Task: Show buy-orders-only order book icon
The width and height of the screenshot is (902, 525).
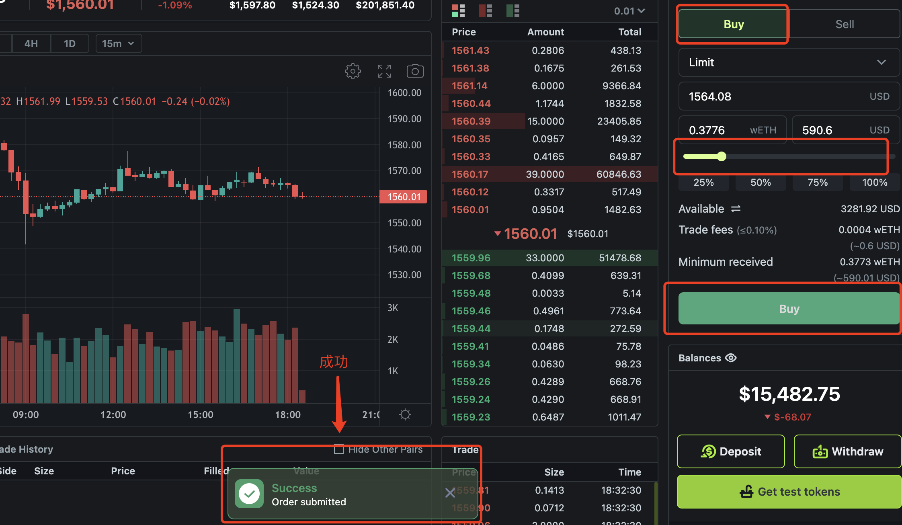Action: (x=513, y=11)
